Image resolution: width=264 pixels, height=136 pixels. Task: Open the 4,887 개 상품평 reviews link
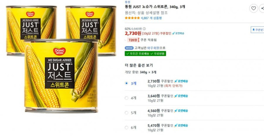tap(151, 18)
